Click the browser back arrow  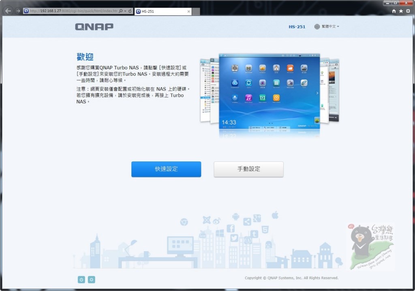(8, 11)
